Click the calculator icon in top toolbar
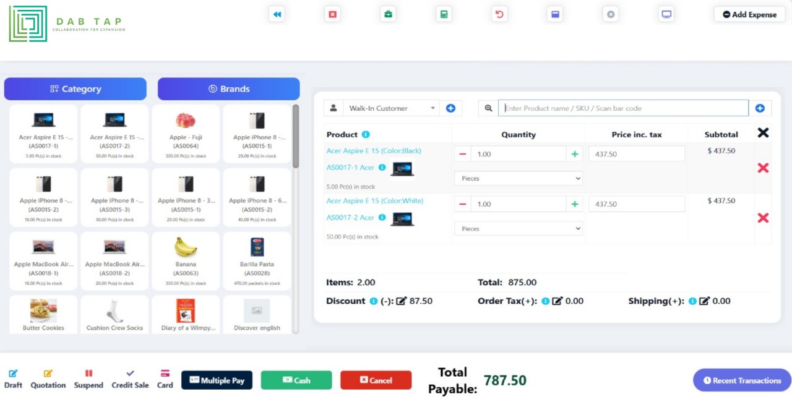The image size is (792, 399). 444,14
